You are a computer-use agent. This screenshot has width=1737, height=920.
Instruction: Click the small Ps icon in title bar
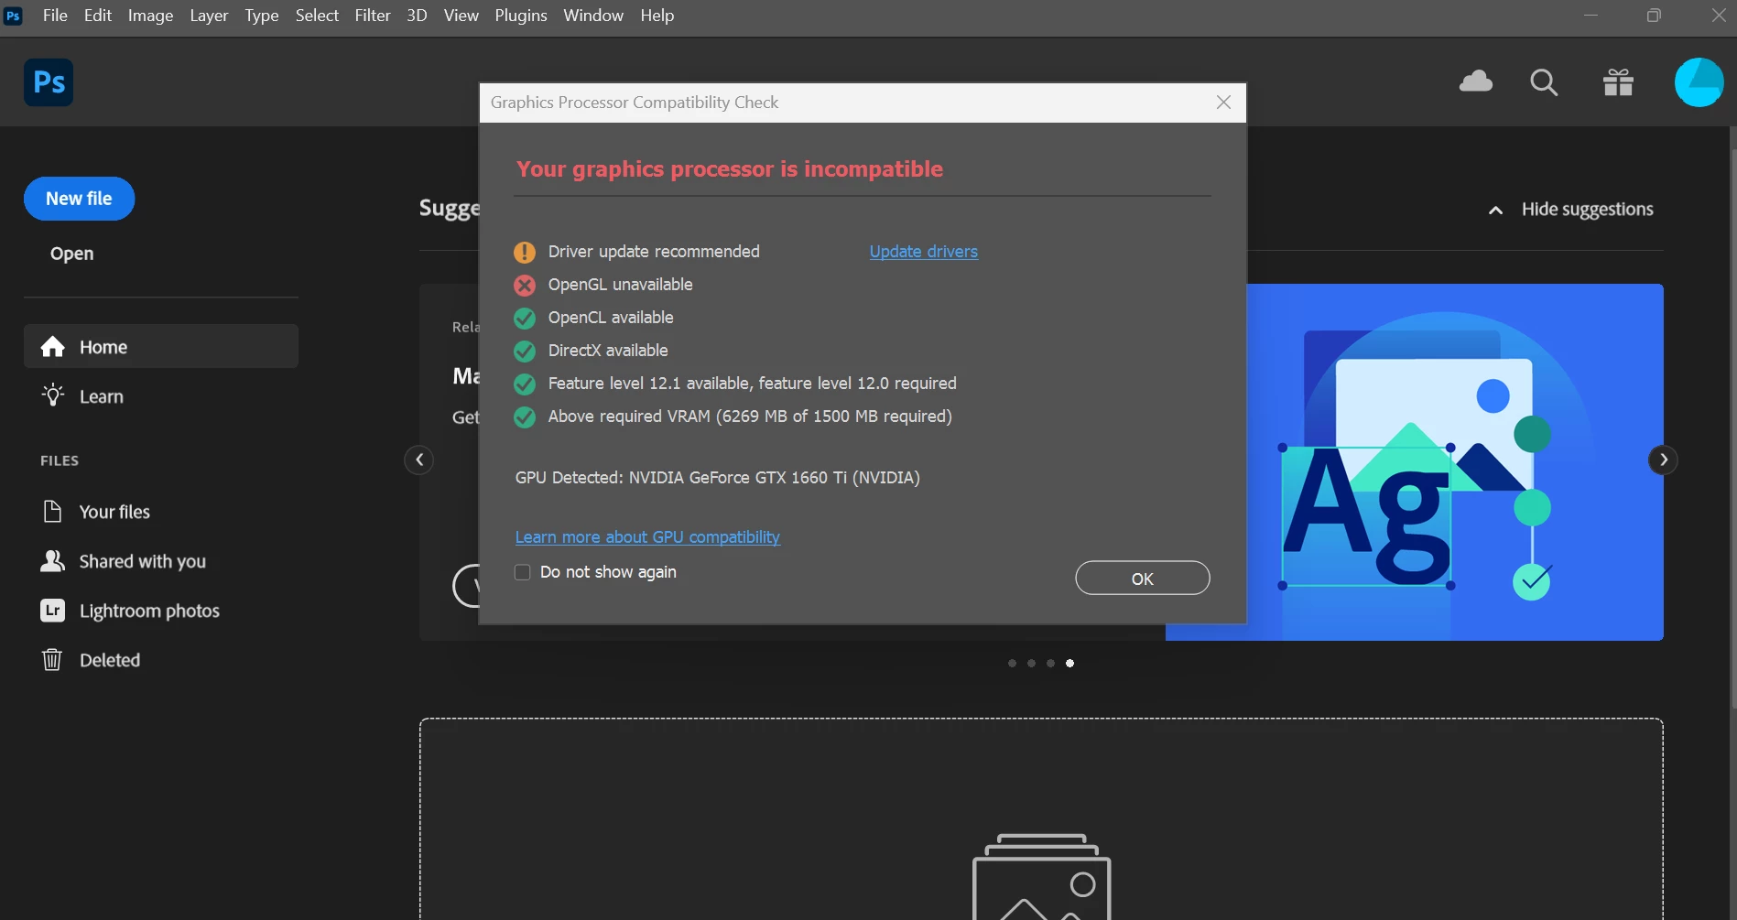coord(13,16)
